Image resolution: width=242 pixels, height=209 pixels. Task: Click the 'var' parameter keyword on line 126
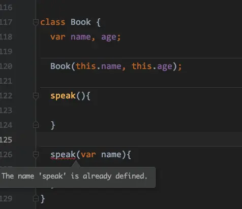pyautogui.click(x=88, y=155)
